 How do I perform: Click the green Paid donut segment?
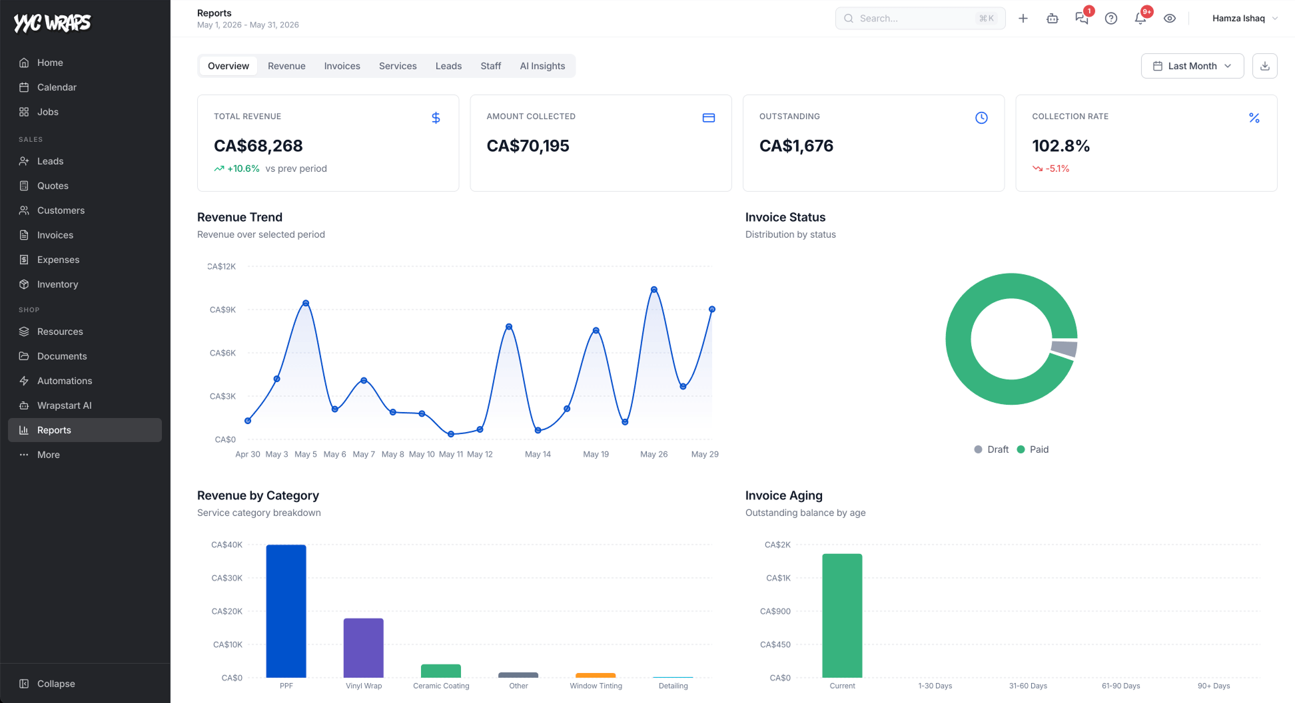(957, 339)
